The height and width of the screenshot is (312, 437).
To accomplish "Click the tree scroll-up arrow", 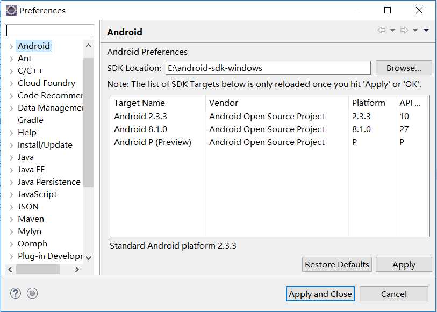I will click(x=88, y=46).
